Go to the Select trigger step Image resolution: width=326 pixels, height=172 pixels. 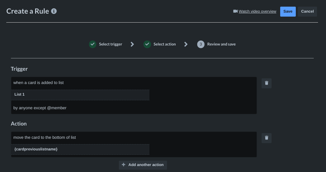[x=111, y=44]
